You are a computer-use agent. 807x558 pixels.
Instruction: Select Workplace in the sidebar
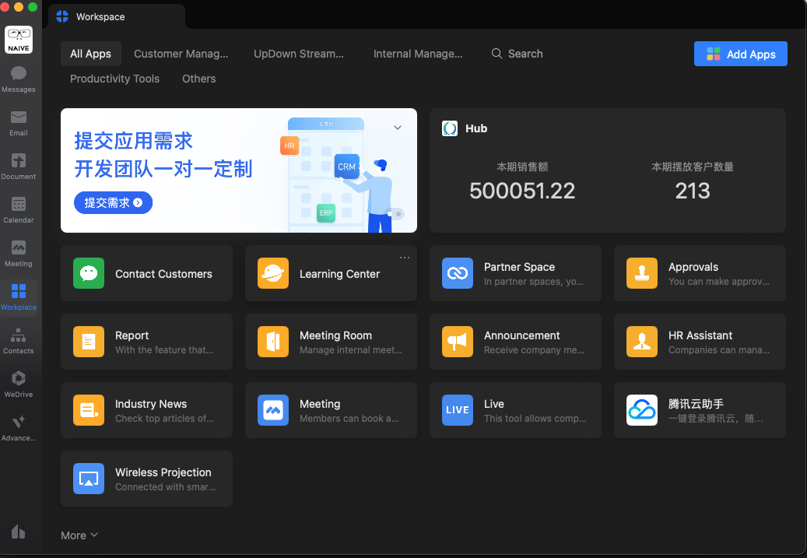pyautogui.click(x=19, y=297)
